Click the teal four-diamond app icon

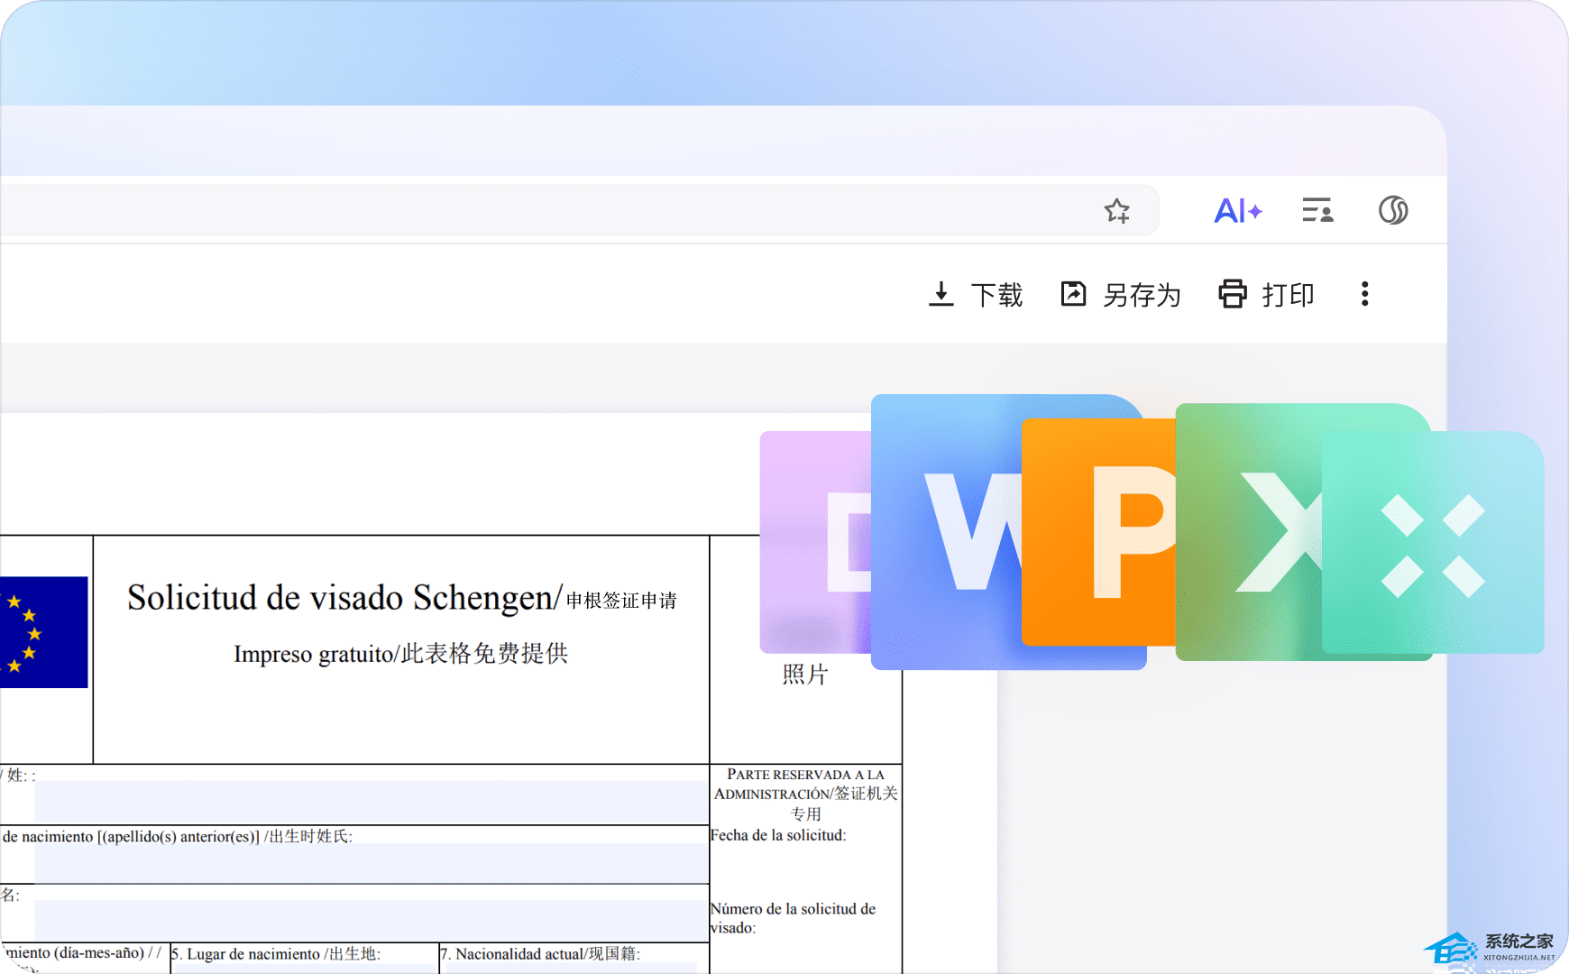1433,543
